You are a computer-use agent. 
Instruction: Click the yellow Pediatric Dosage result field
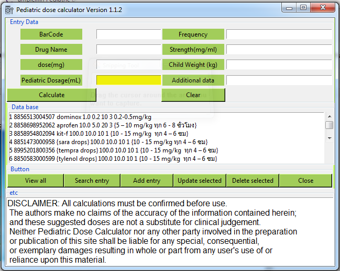tap(128, 80)
